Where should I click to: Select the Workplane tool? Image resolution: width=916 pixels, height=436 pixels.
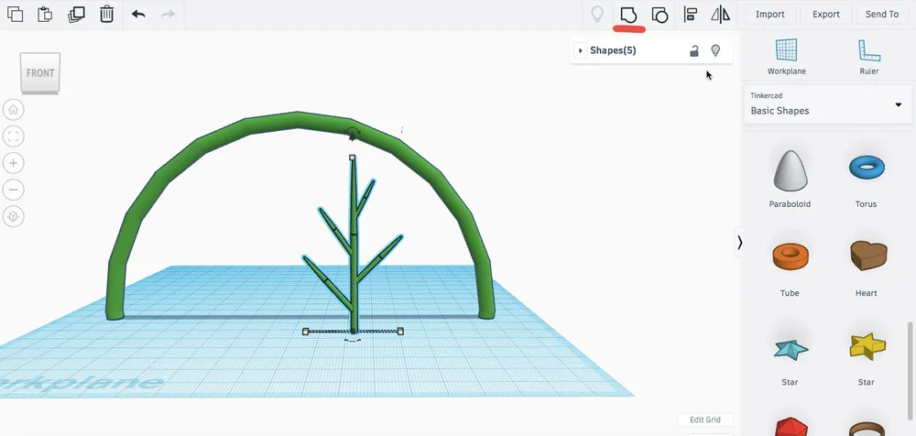[x=786, y=57]
